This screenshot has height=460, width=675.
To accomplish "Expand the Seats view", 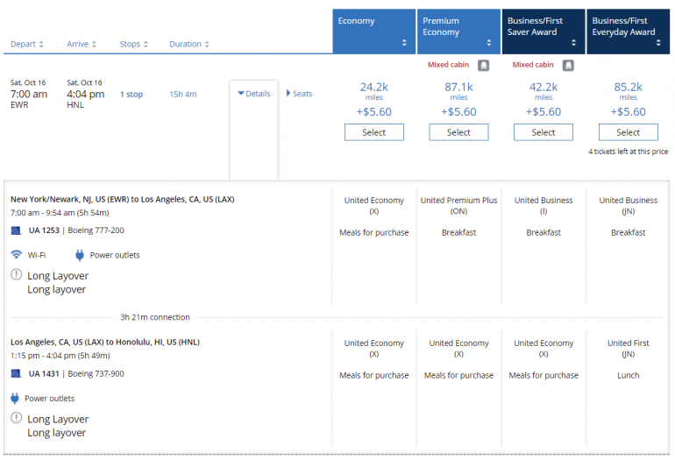I will tap(299, 94).
